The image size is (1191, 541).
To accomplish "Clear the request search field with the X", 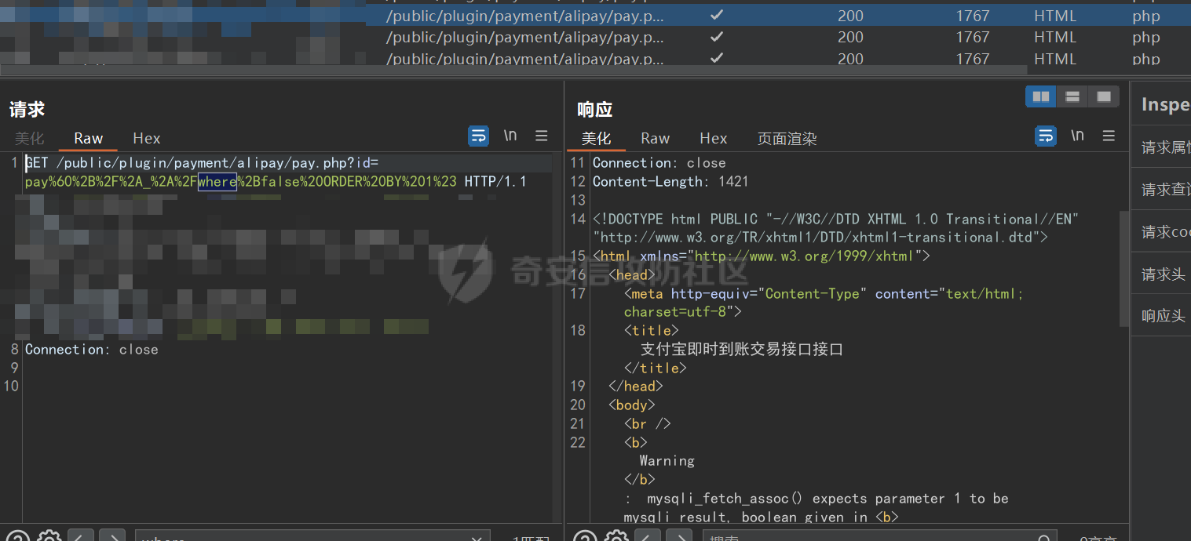I will coord(476,539).
